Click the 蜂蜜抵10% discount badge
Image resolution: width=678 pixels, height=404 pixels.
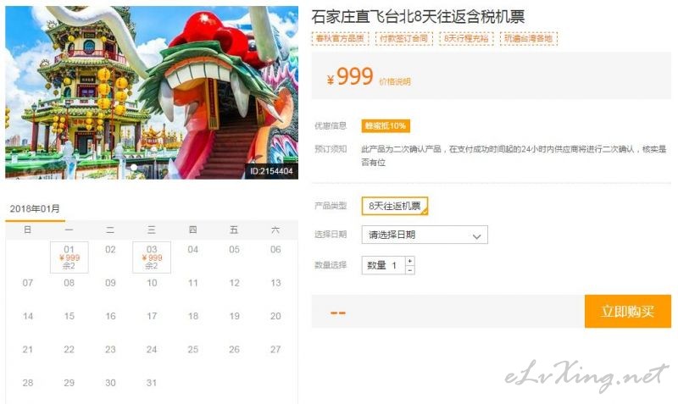[386, 125]
